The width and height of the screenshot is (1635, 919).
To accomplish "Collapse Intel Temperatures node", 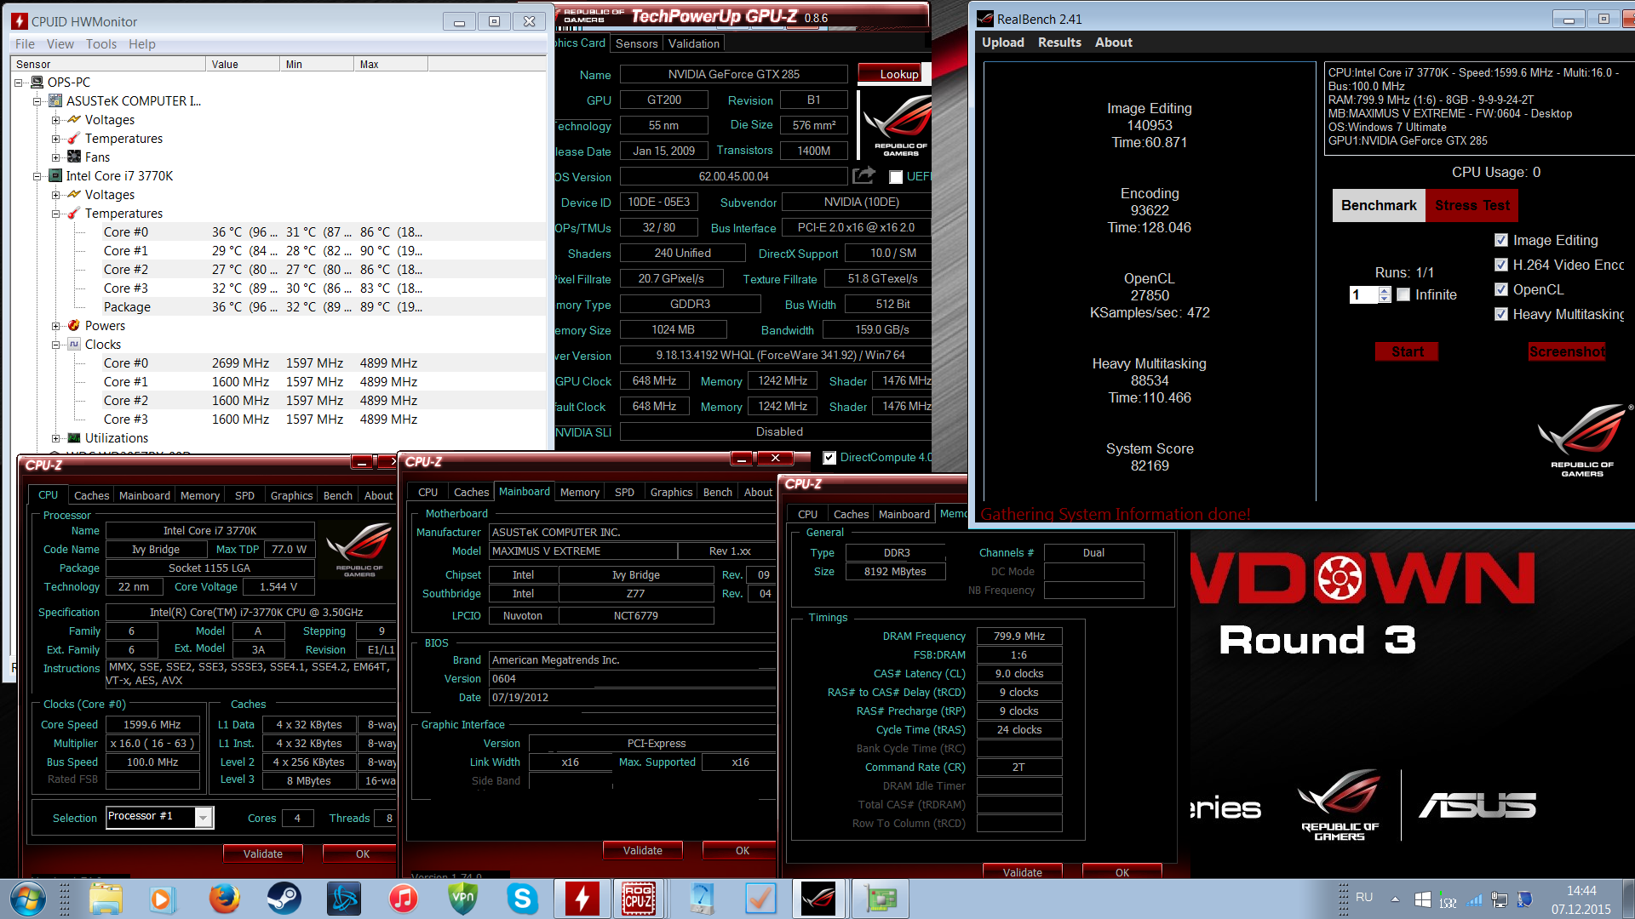I will [x=56, y=214].
